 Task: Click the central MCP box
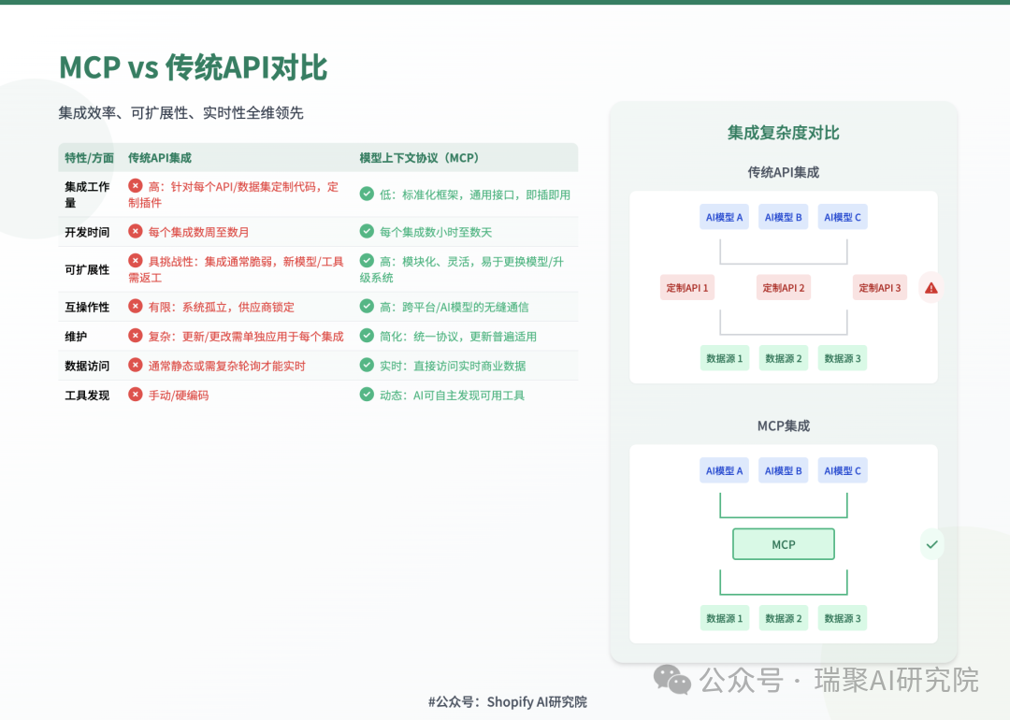click(784, 544)
